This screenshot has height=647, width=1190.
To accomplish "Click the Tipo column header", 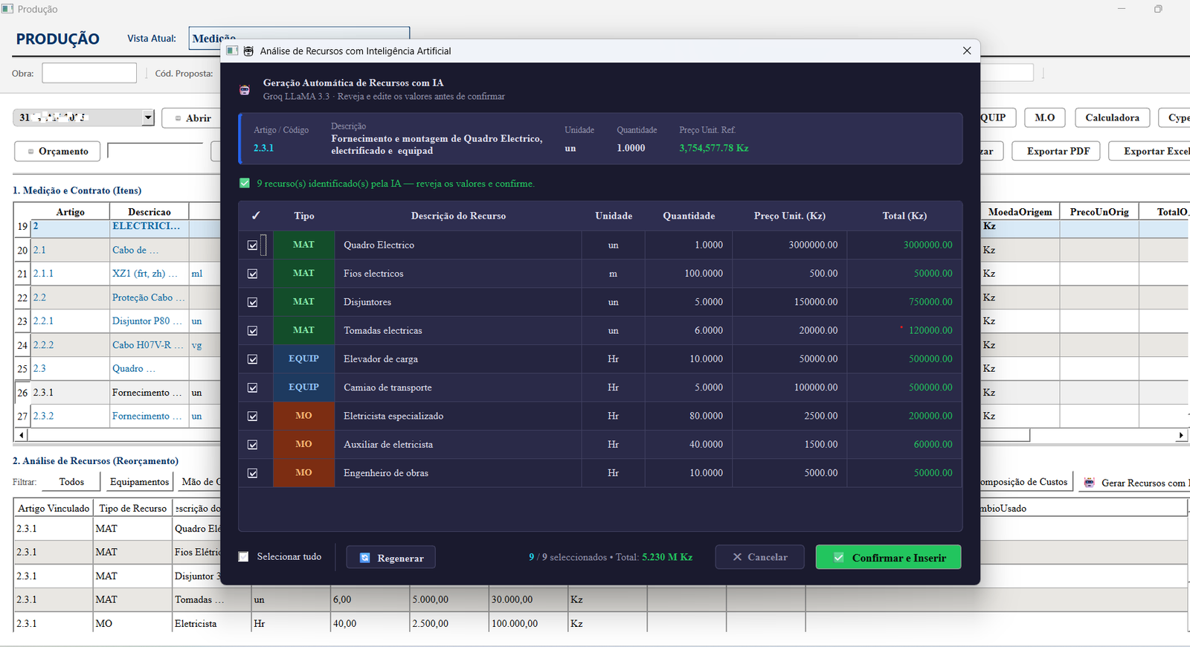I will (x=304, y=216).
